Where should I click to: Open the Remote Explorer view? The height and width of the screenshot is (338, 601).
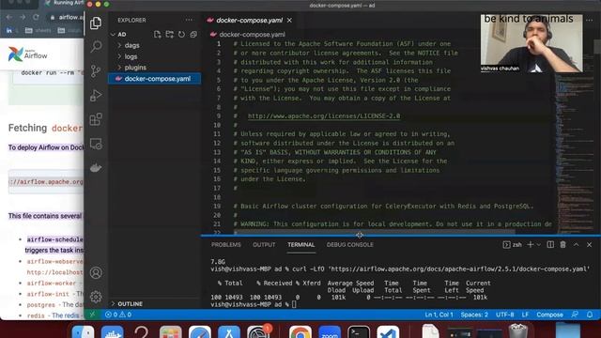pos(96,144)
